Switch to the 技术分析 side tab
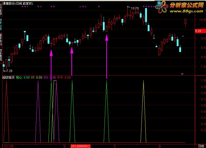 [x=1, y=25]
